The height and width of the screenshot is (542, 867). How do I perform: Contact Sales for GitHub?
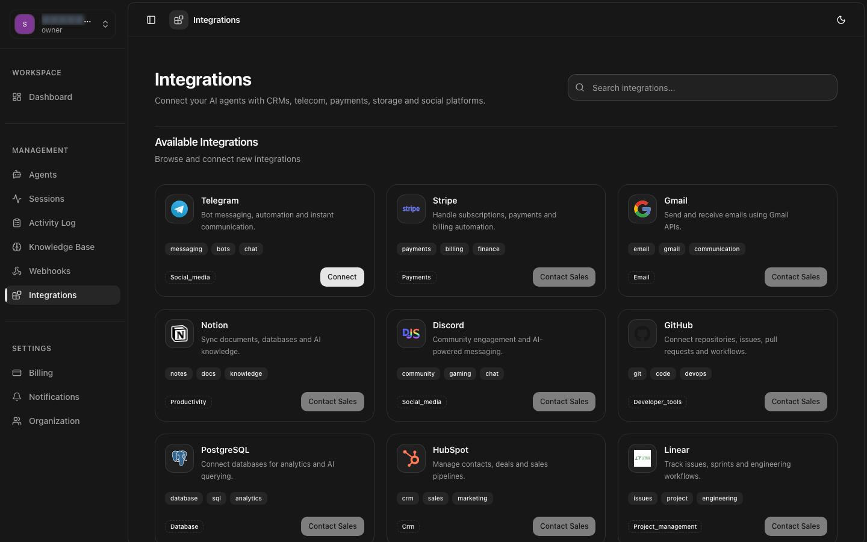pyautogui.click(x=796, y=402)
